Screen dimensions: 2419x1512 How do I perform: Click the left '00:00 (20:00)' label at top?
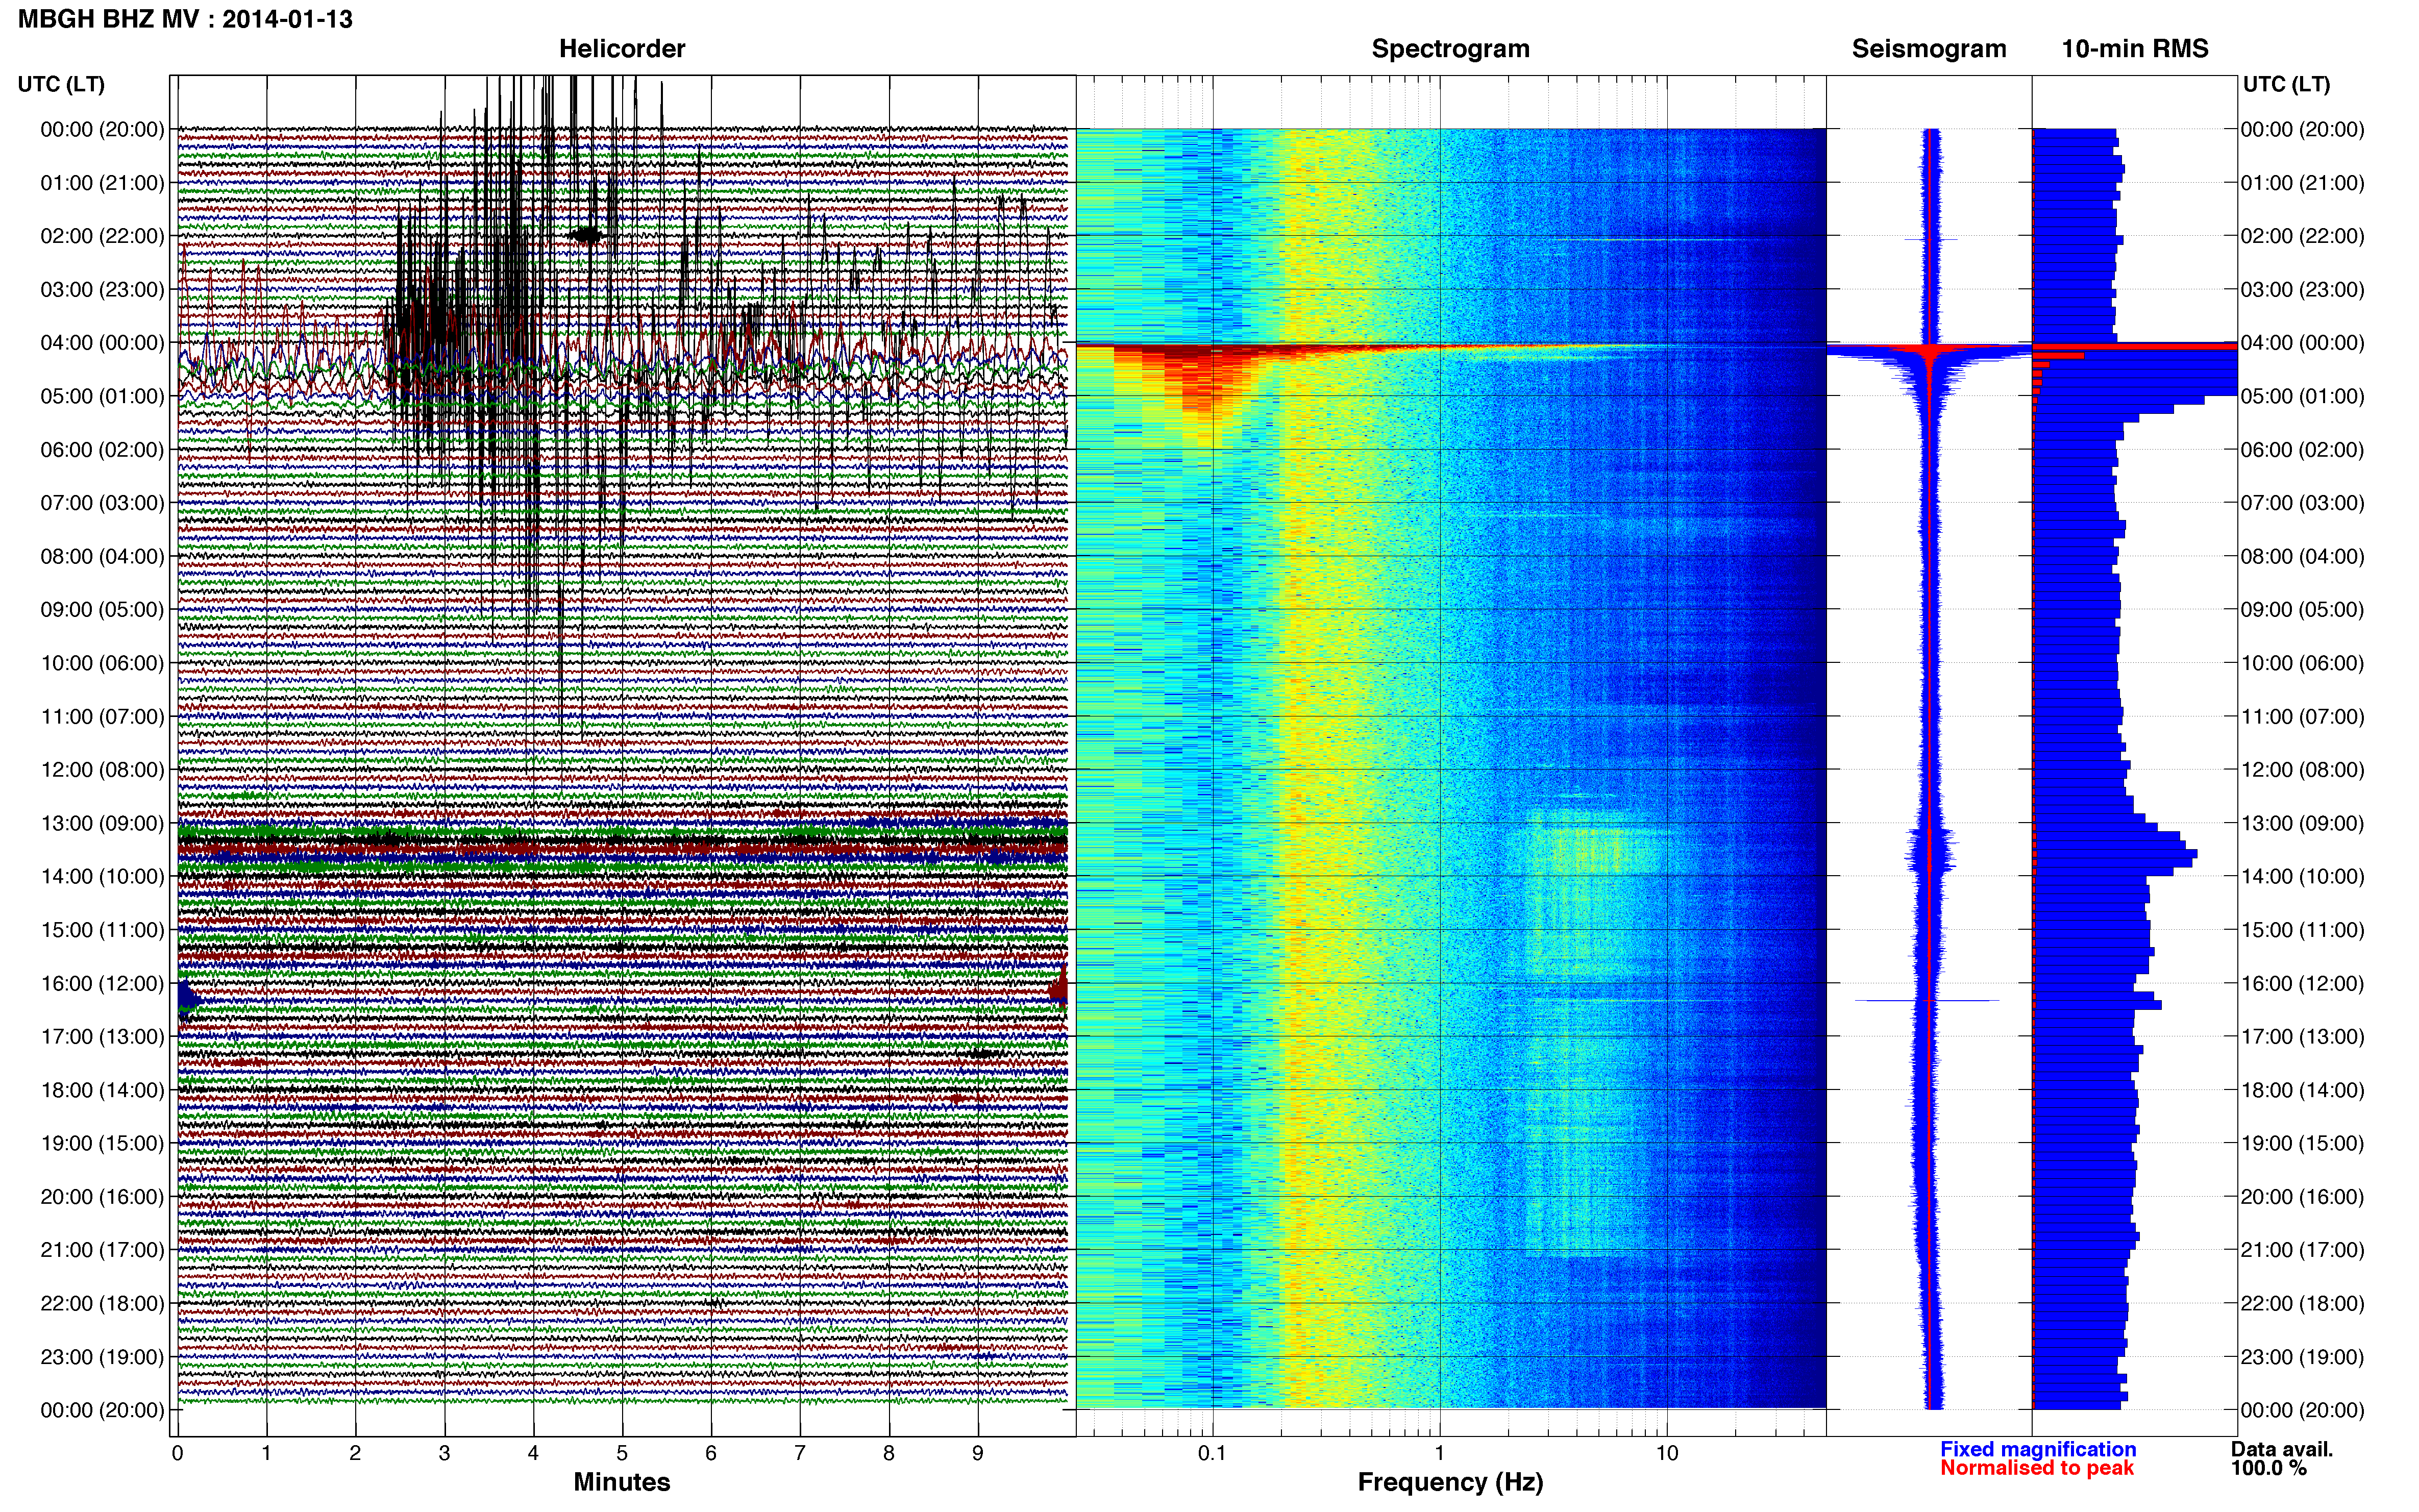tap(102, 129)
